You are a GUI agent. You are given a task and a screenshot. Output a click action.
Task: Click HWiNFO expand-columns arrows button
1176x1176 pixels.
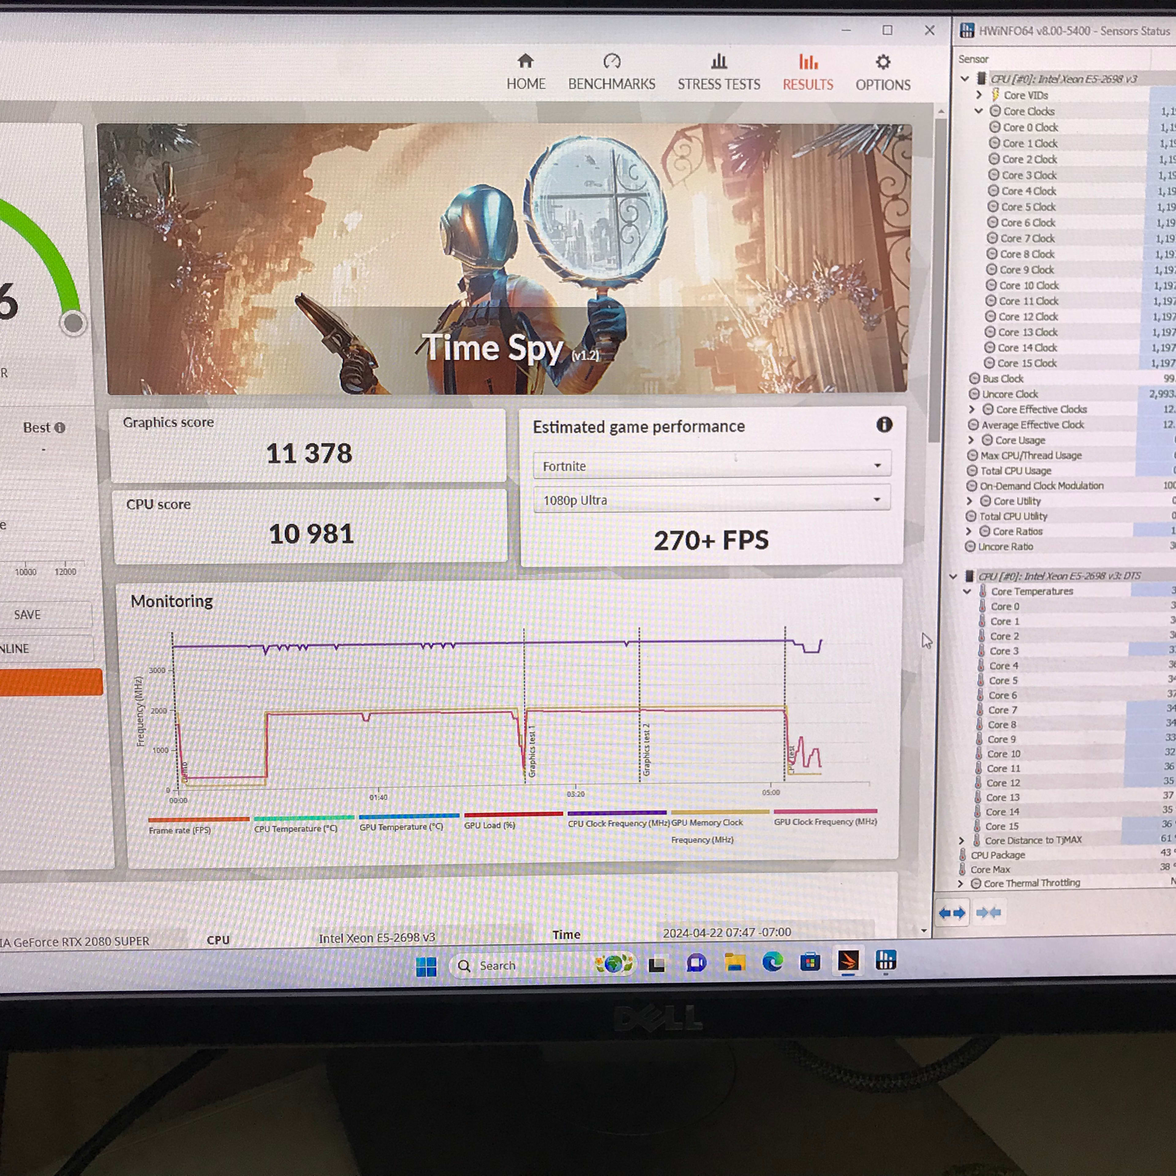click(952, 913)
